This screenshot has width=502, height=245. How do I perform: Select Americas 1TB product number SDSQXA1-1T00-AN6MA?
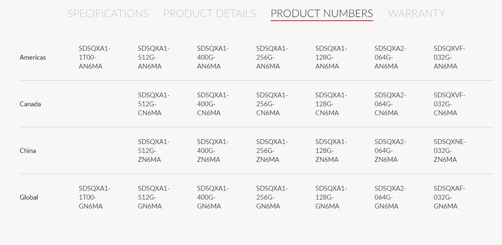point(94,58)
